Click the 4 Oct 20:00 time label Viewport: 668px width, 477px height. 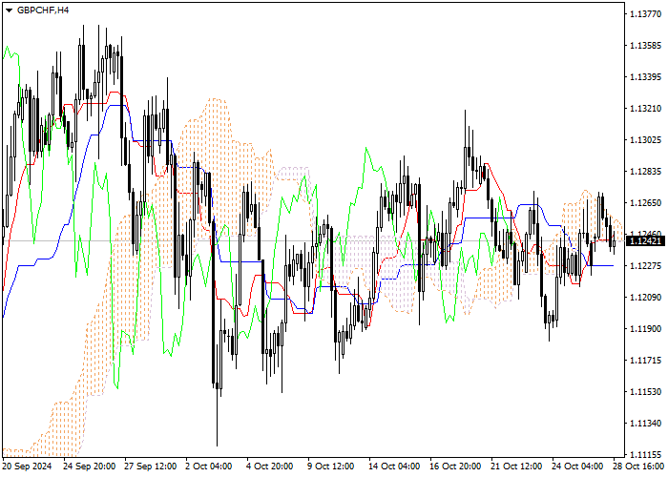tap(270, 467)
